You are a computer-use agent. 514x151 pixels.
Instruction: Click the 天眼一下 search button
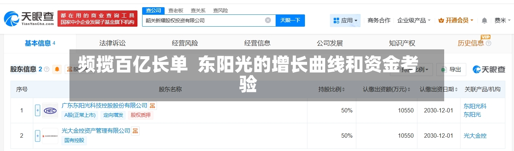[290, 21]
